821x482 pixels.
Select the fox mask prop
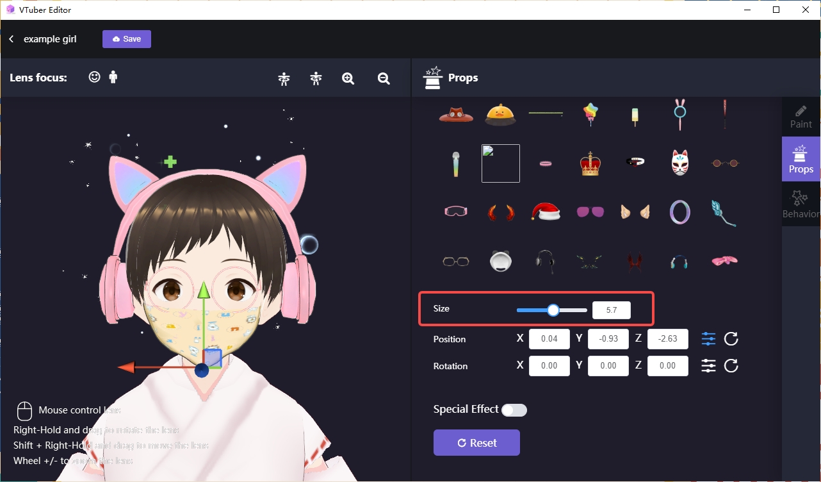(679, 162)
